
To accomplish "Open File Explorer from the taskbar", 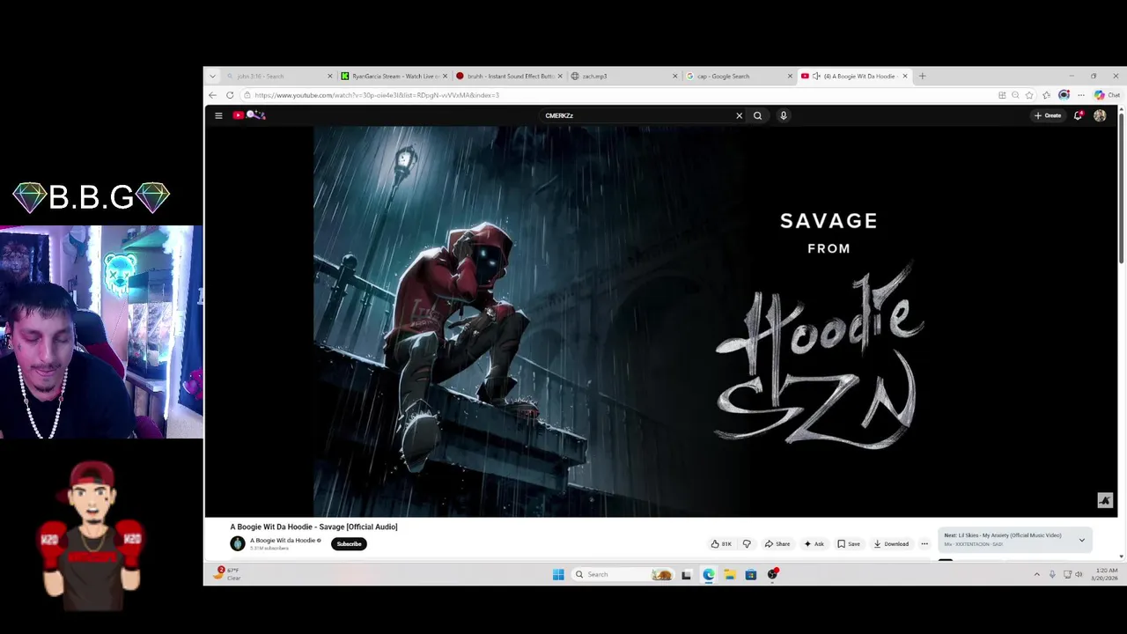I will (x=730, y=575).
